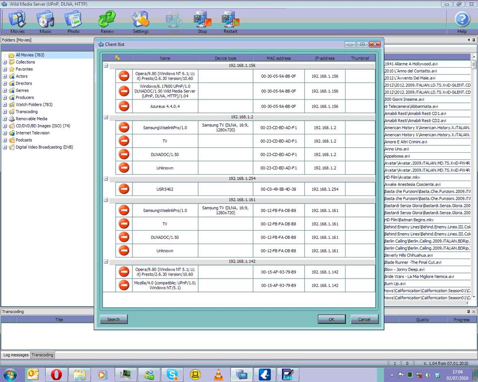Sort by the MAC-address column header
This screenshot has width=478, height=382.
[x=279, y=58]
